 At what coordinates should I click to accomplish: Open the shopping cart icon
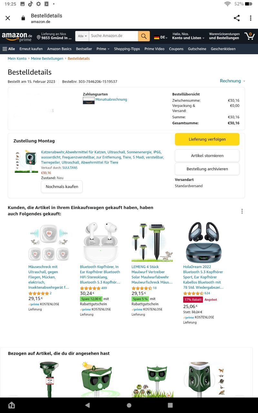pyautogui.click(x=249, y=36)
